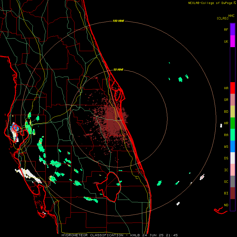Click the GR pink legend swatch
The image size is (237, 237).
coord(233,100)
